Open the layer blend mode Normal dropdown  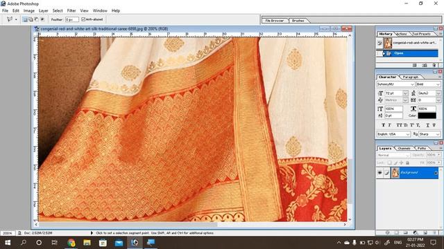point(393,155)
